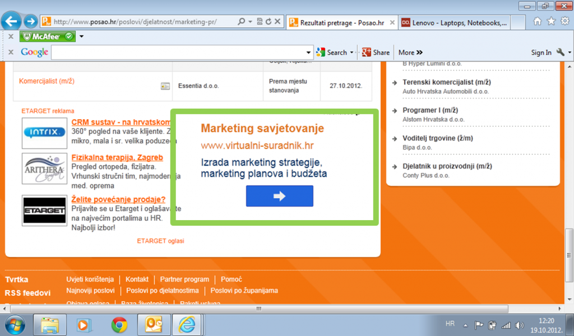Click the browser Back arrow button
Viewport: 574px width, 336px height.
pos(12,22)
